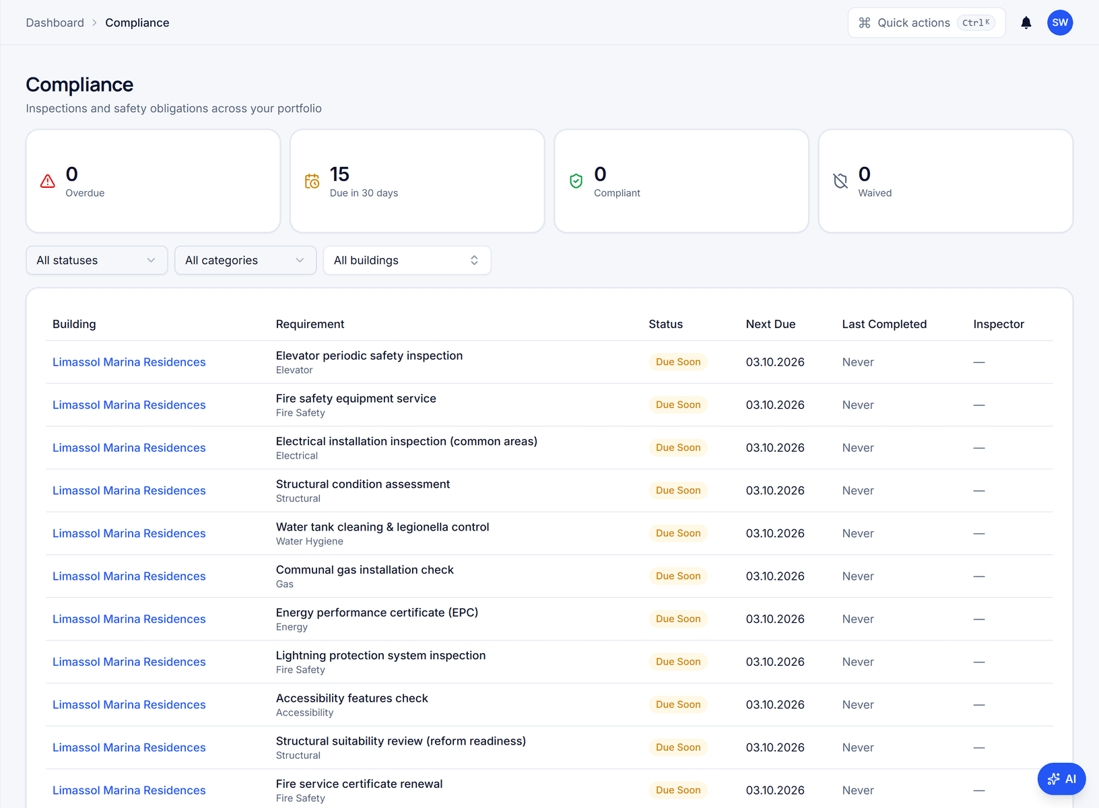Click the Last Completed column header
The image size is (1099, 808).
884,325
